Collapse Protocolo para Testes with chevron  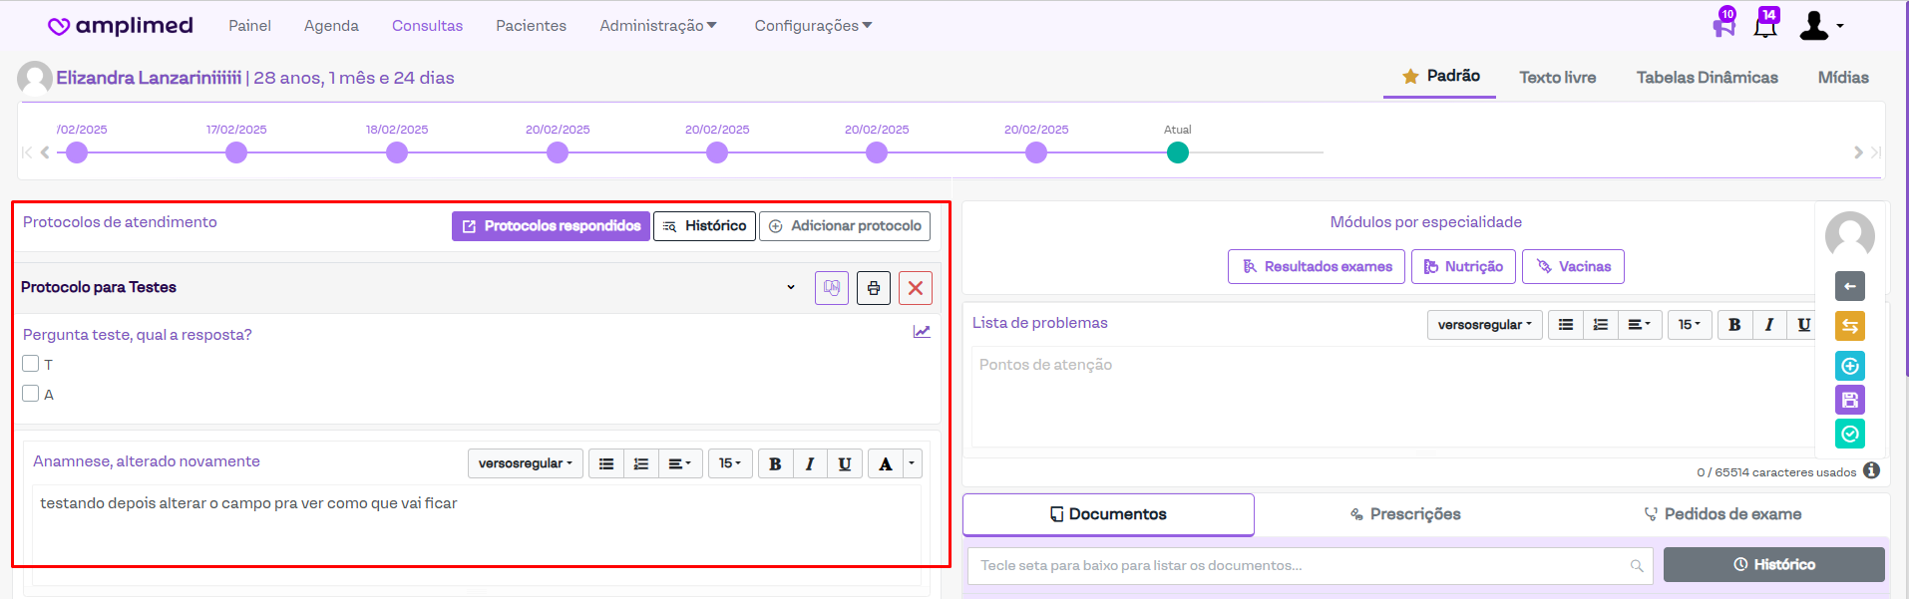pyautogui.click(x=791, y=287)
